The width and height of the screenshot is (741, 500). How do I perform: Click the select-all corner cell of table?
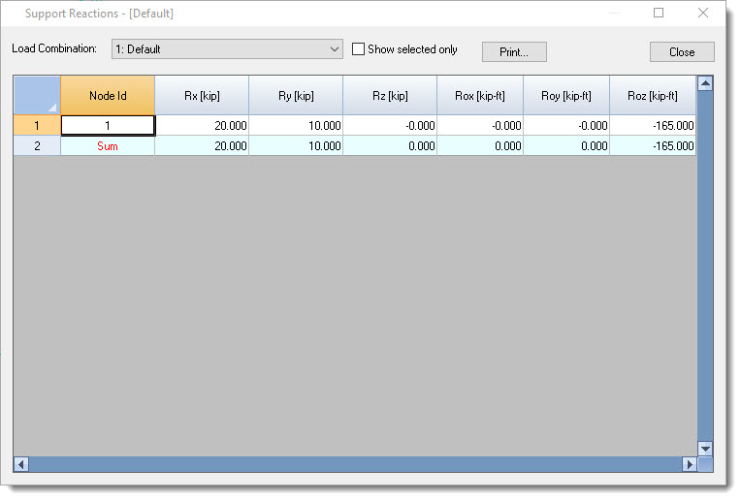pyautogui.click(x=37, y=96)
